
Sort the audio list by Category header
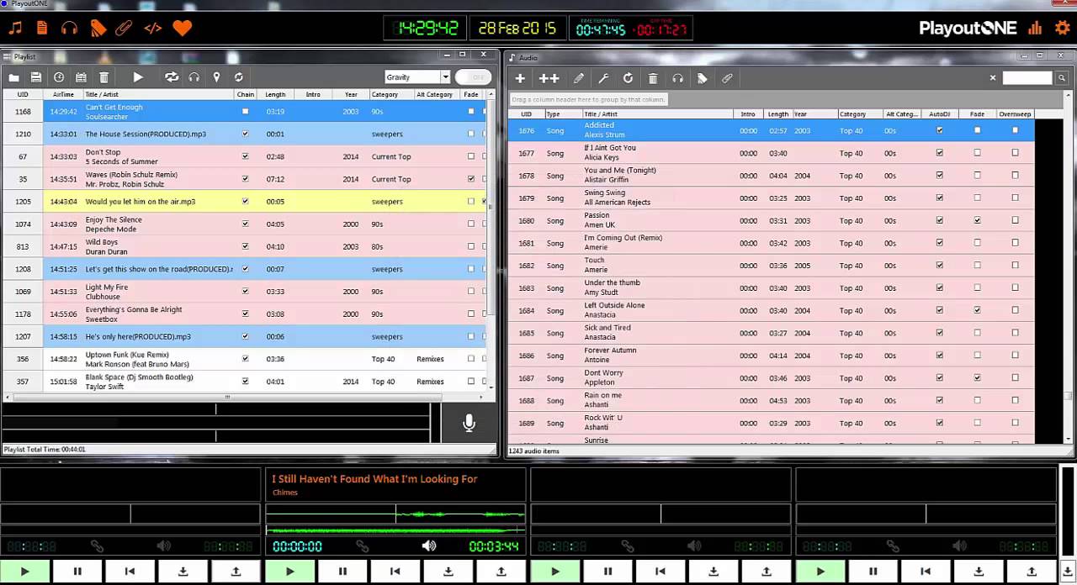point(859,114)
